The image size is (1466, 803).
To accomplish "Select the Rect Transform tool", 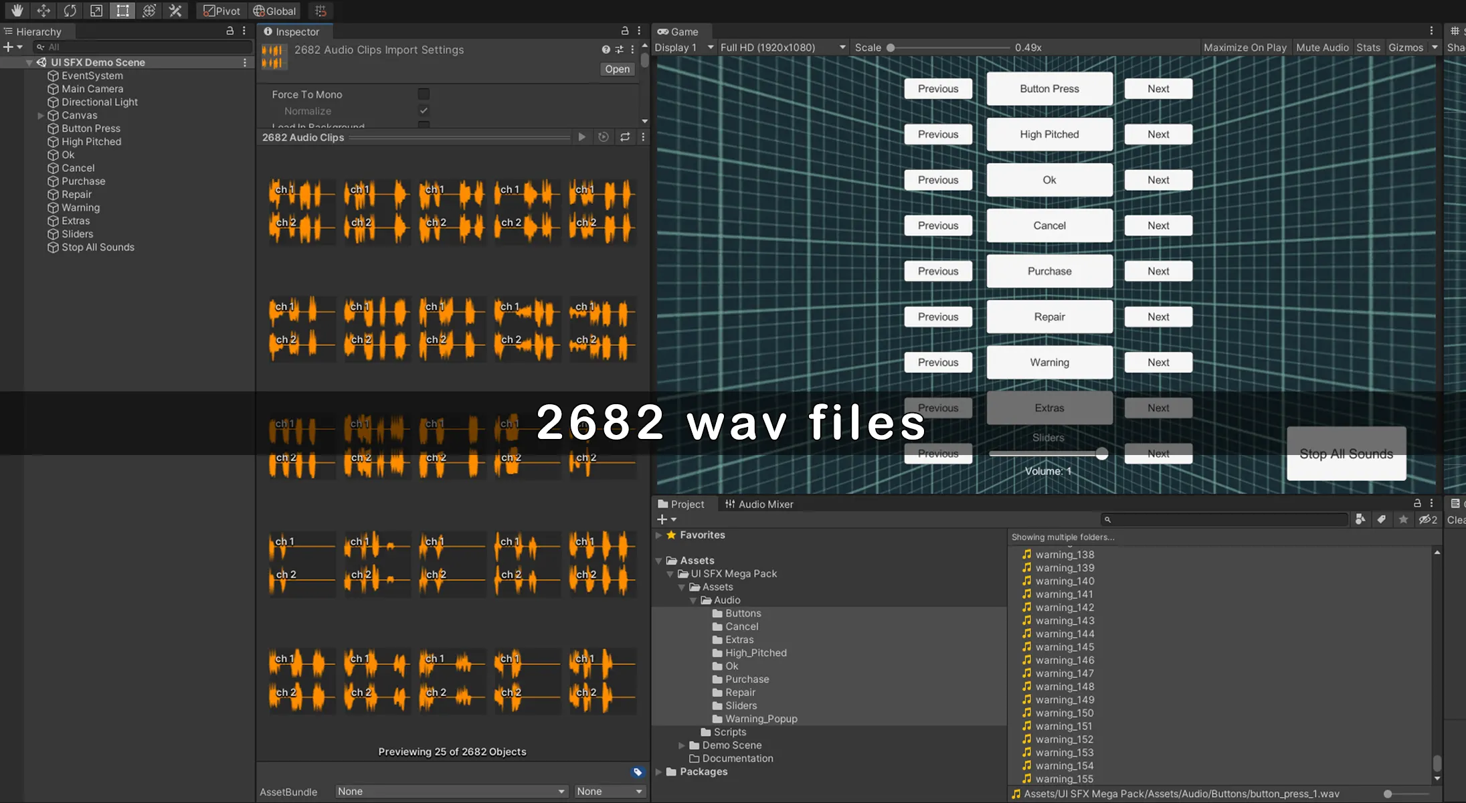I will click(122, 11).
